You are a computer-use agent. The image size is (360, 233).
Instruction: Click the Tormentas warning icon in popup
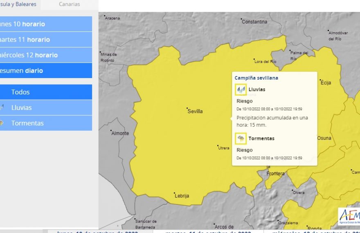(241, 139)
